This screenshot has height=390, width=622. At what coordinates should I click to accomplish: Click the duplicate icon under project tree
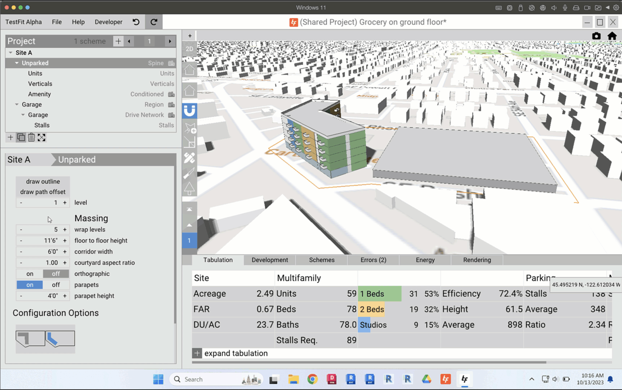21,138
